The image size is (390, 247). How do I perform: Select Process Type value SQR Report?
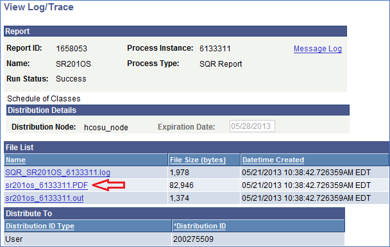click(221, 64)
